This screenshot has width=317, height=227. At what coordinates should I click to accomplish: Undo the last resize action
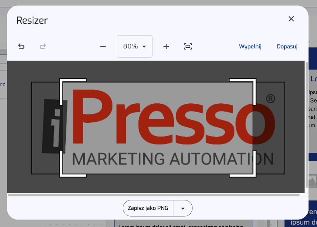click(21, 46)
